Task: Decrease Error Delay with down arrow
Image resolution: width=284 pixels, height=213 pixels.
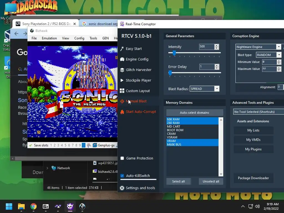Action: 217,68
